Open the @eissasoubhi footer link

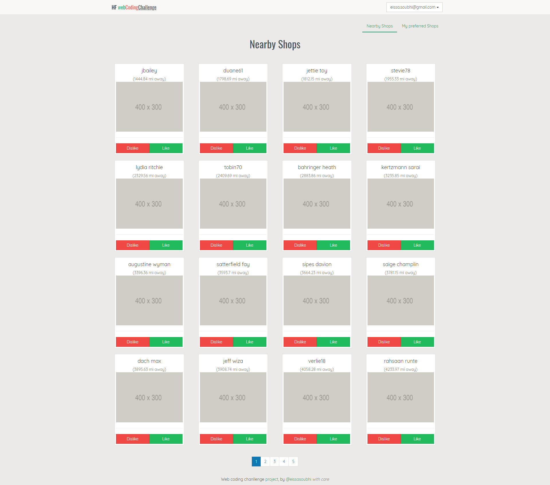298,479
